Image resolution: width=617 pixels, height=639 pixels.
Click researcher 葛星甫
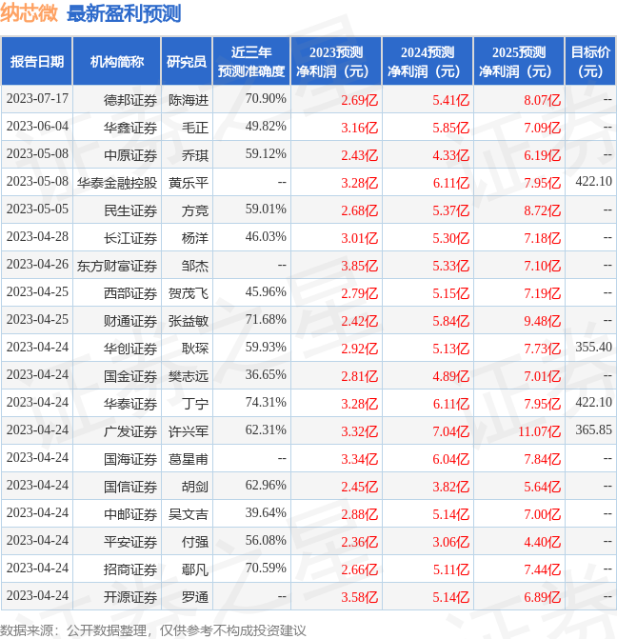point(189,459)
